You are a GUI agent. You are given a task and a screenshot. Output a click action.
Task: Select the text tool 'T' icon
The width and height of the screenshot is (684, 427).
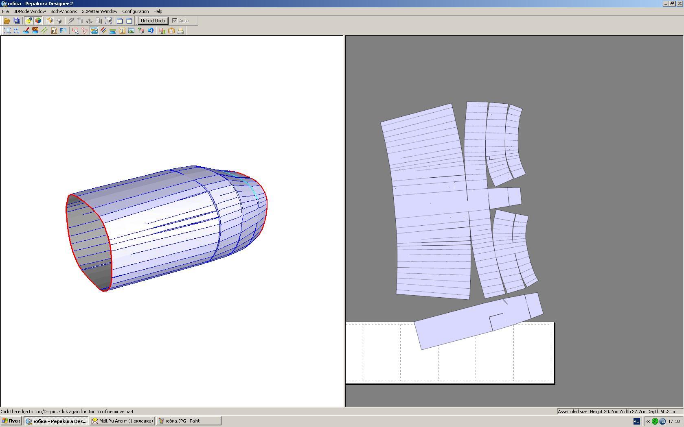point(122,31)
